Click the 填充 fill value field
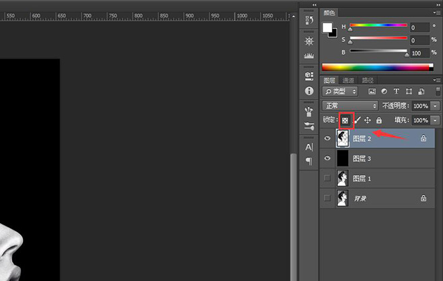443x281 pixels. 419,120
